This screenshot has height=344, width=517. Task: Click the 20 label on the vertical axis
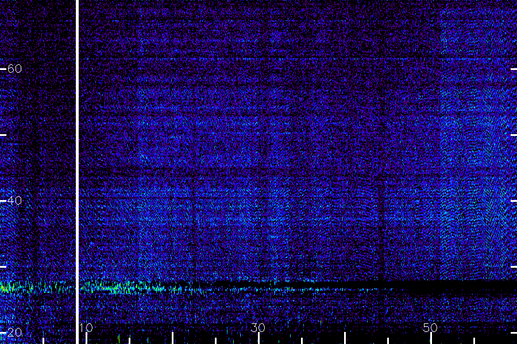click(x=14, y=332)
